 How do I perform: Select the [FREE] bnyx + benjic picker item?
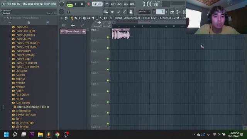(x=73, y=31)
